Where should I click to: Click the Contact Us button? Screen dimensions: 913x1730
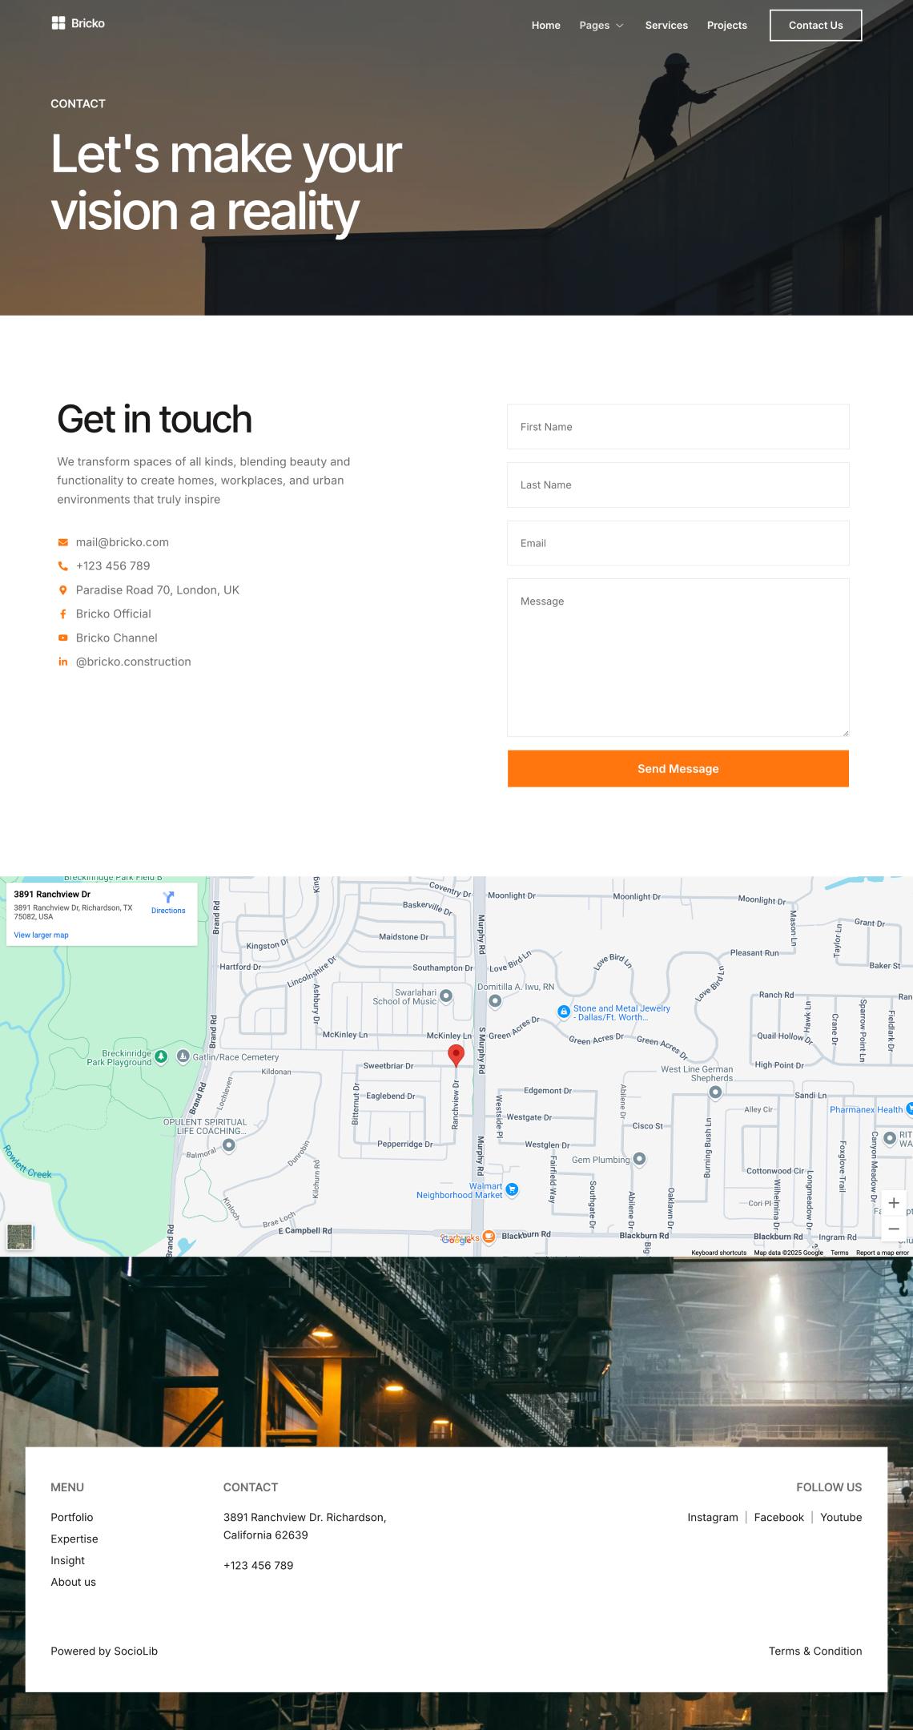click(x=816, y=26)
